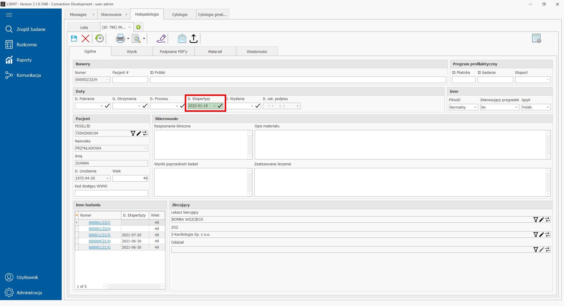Screen dimensions: 564x306
Task: Focus the Rozpoznanie kliniczne text area
Action: (201, 145)
